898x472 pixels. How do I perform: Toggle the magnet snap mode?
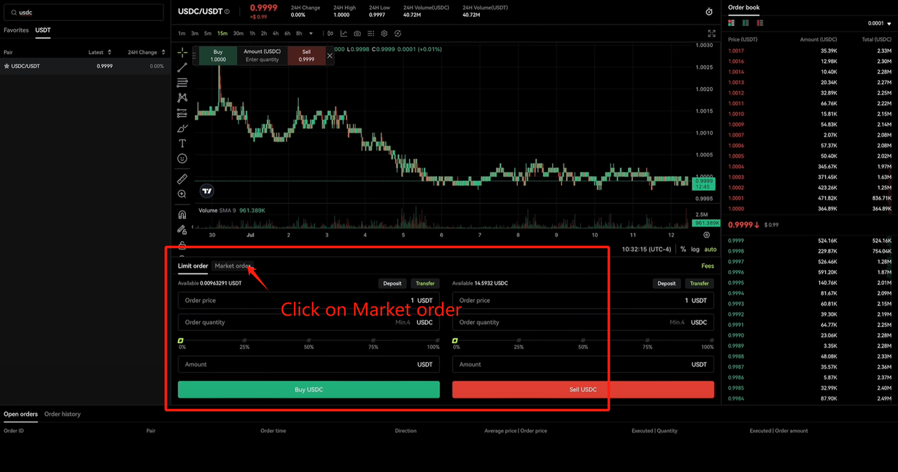182,215
